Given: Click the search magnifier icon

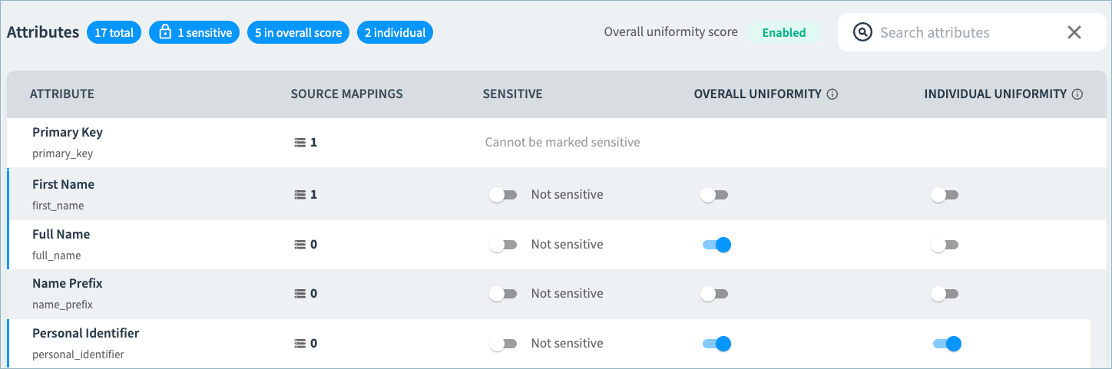Looking at the screenshot, I should (863, 32).
